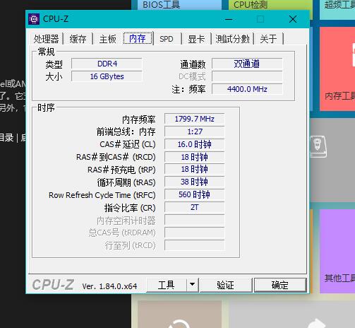Click the 工具 button
The height and width of the screenshot is (328, 355).
click(167, 285)
